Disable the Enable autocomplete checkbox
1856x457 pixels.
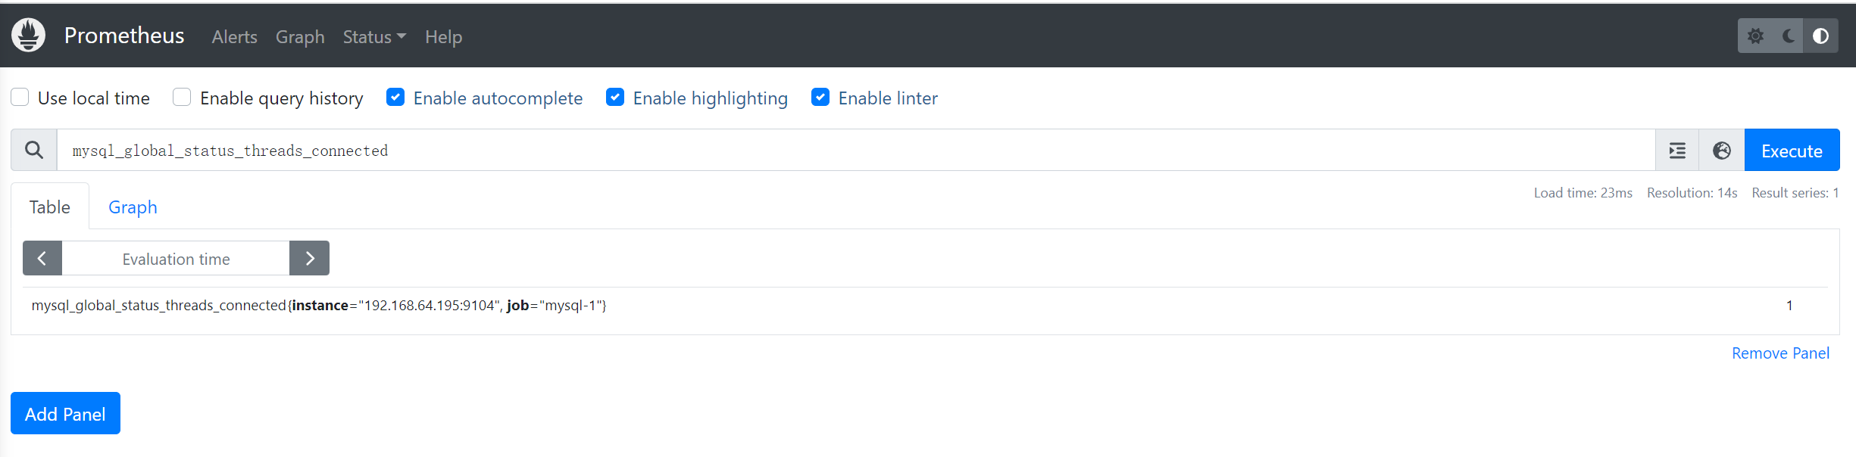(395, 98)
